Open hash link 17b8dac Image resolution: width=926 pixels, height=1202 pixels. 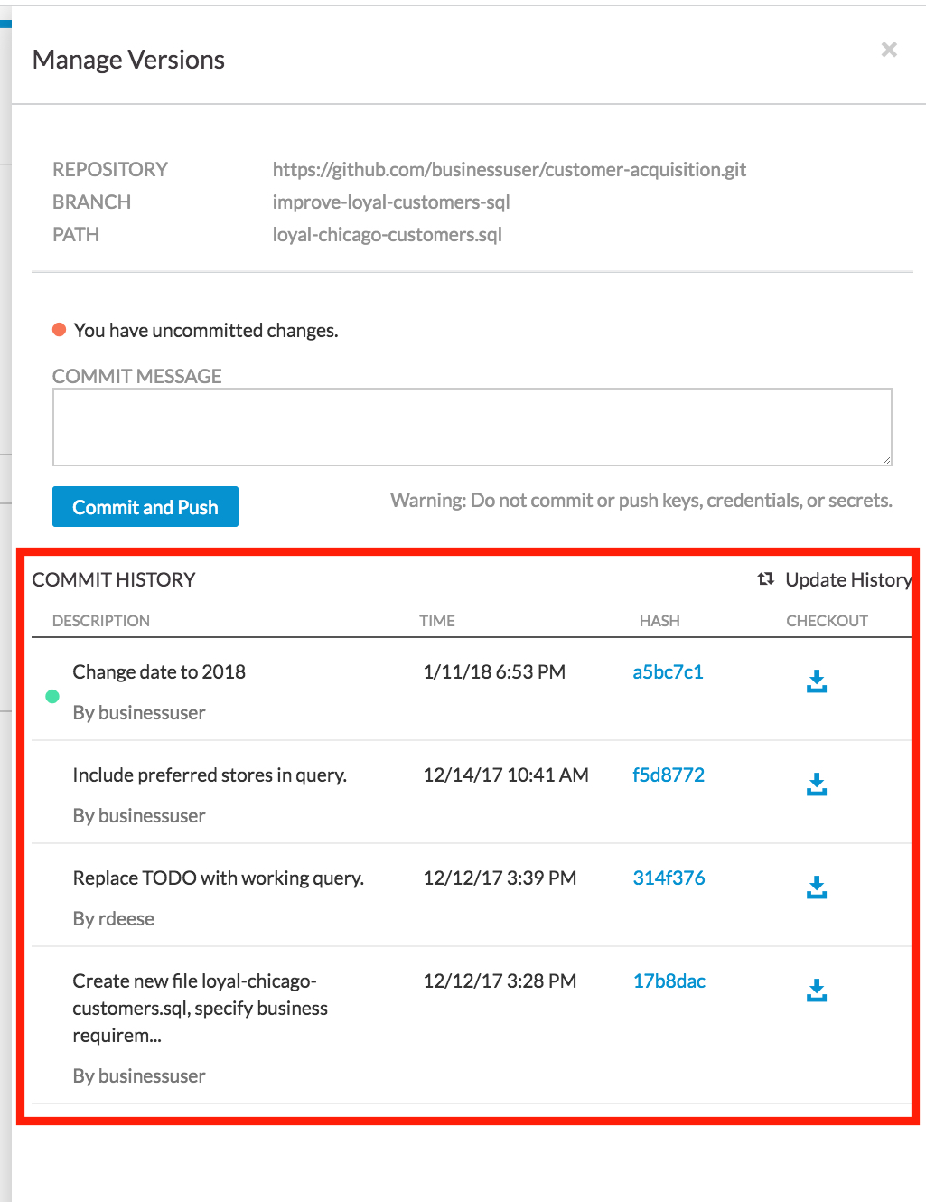(669, 981)
